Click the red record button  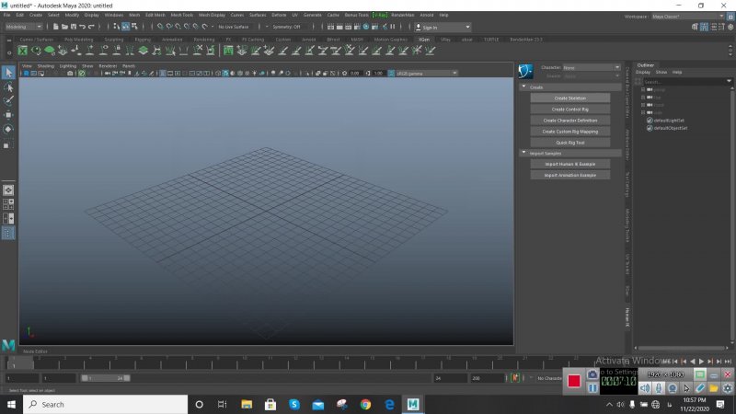point(574,380)
